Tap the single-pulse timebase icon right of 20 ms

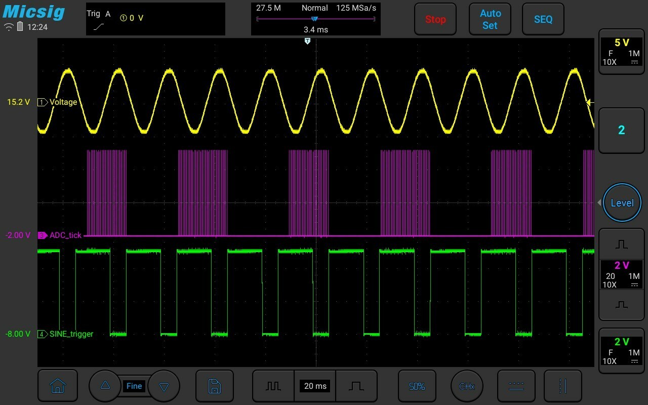(x=356, y=386)
